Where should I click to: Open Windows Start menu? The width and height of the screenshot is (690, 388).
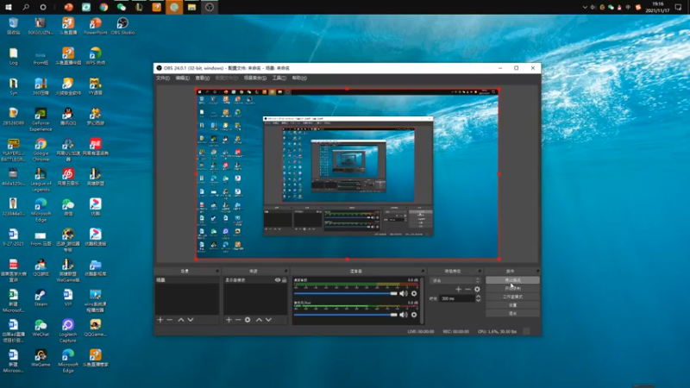click(x=9, y=7)
